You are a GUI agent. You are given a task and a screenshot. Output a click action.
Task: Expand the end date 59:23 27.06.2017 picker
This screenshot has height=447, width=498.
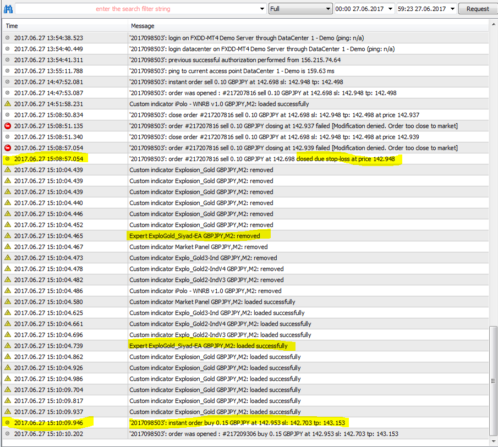[x=453, y=9]
